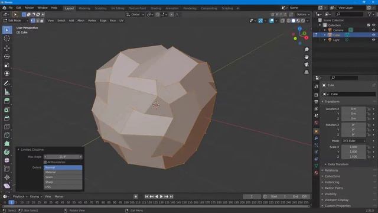Open the File menu

[11, 8]
